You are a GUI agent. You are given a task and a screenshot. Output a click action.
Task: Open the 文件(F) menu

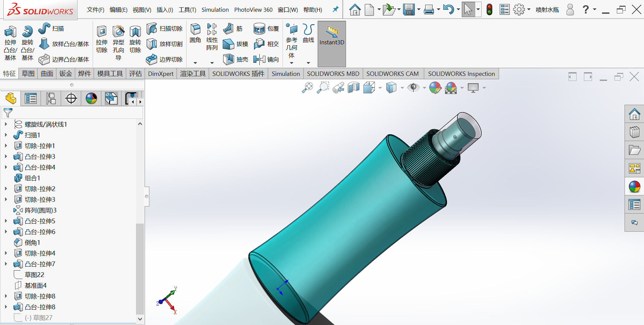pos(95,10)
